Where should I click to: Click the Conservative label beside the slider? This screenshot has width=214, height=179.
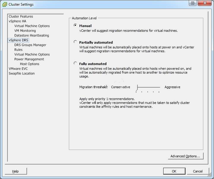121,87
